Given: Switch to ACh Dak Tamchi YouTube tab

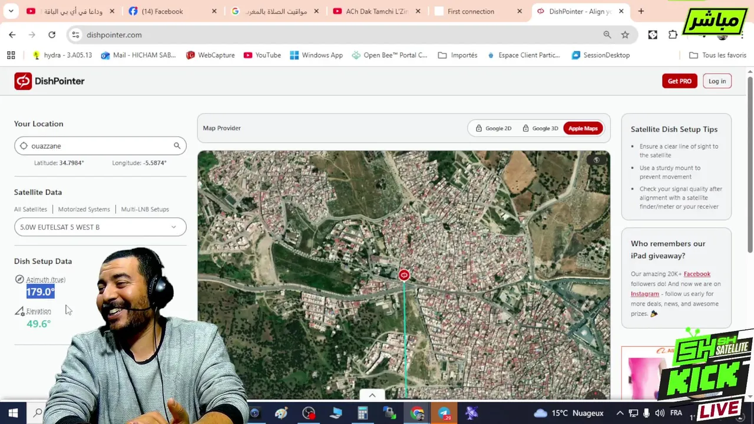Looking at the screenshot, I should pyautogui.click(x=376, y=11).
